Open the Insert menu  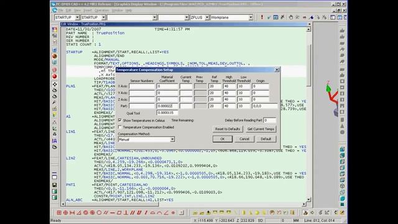pos(88,11)
